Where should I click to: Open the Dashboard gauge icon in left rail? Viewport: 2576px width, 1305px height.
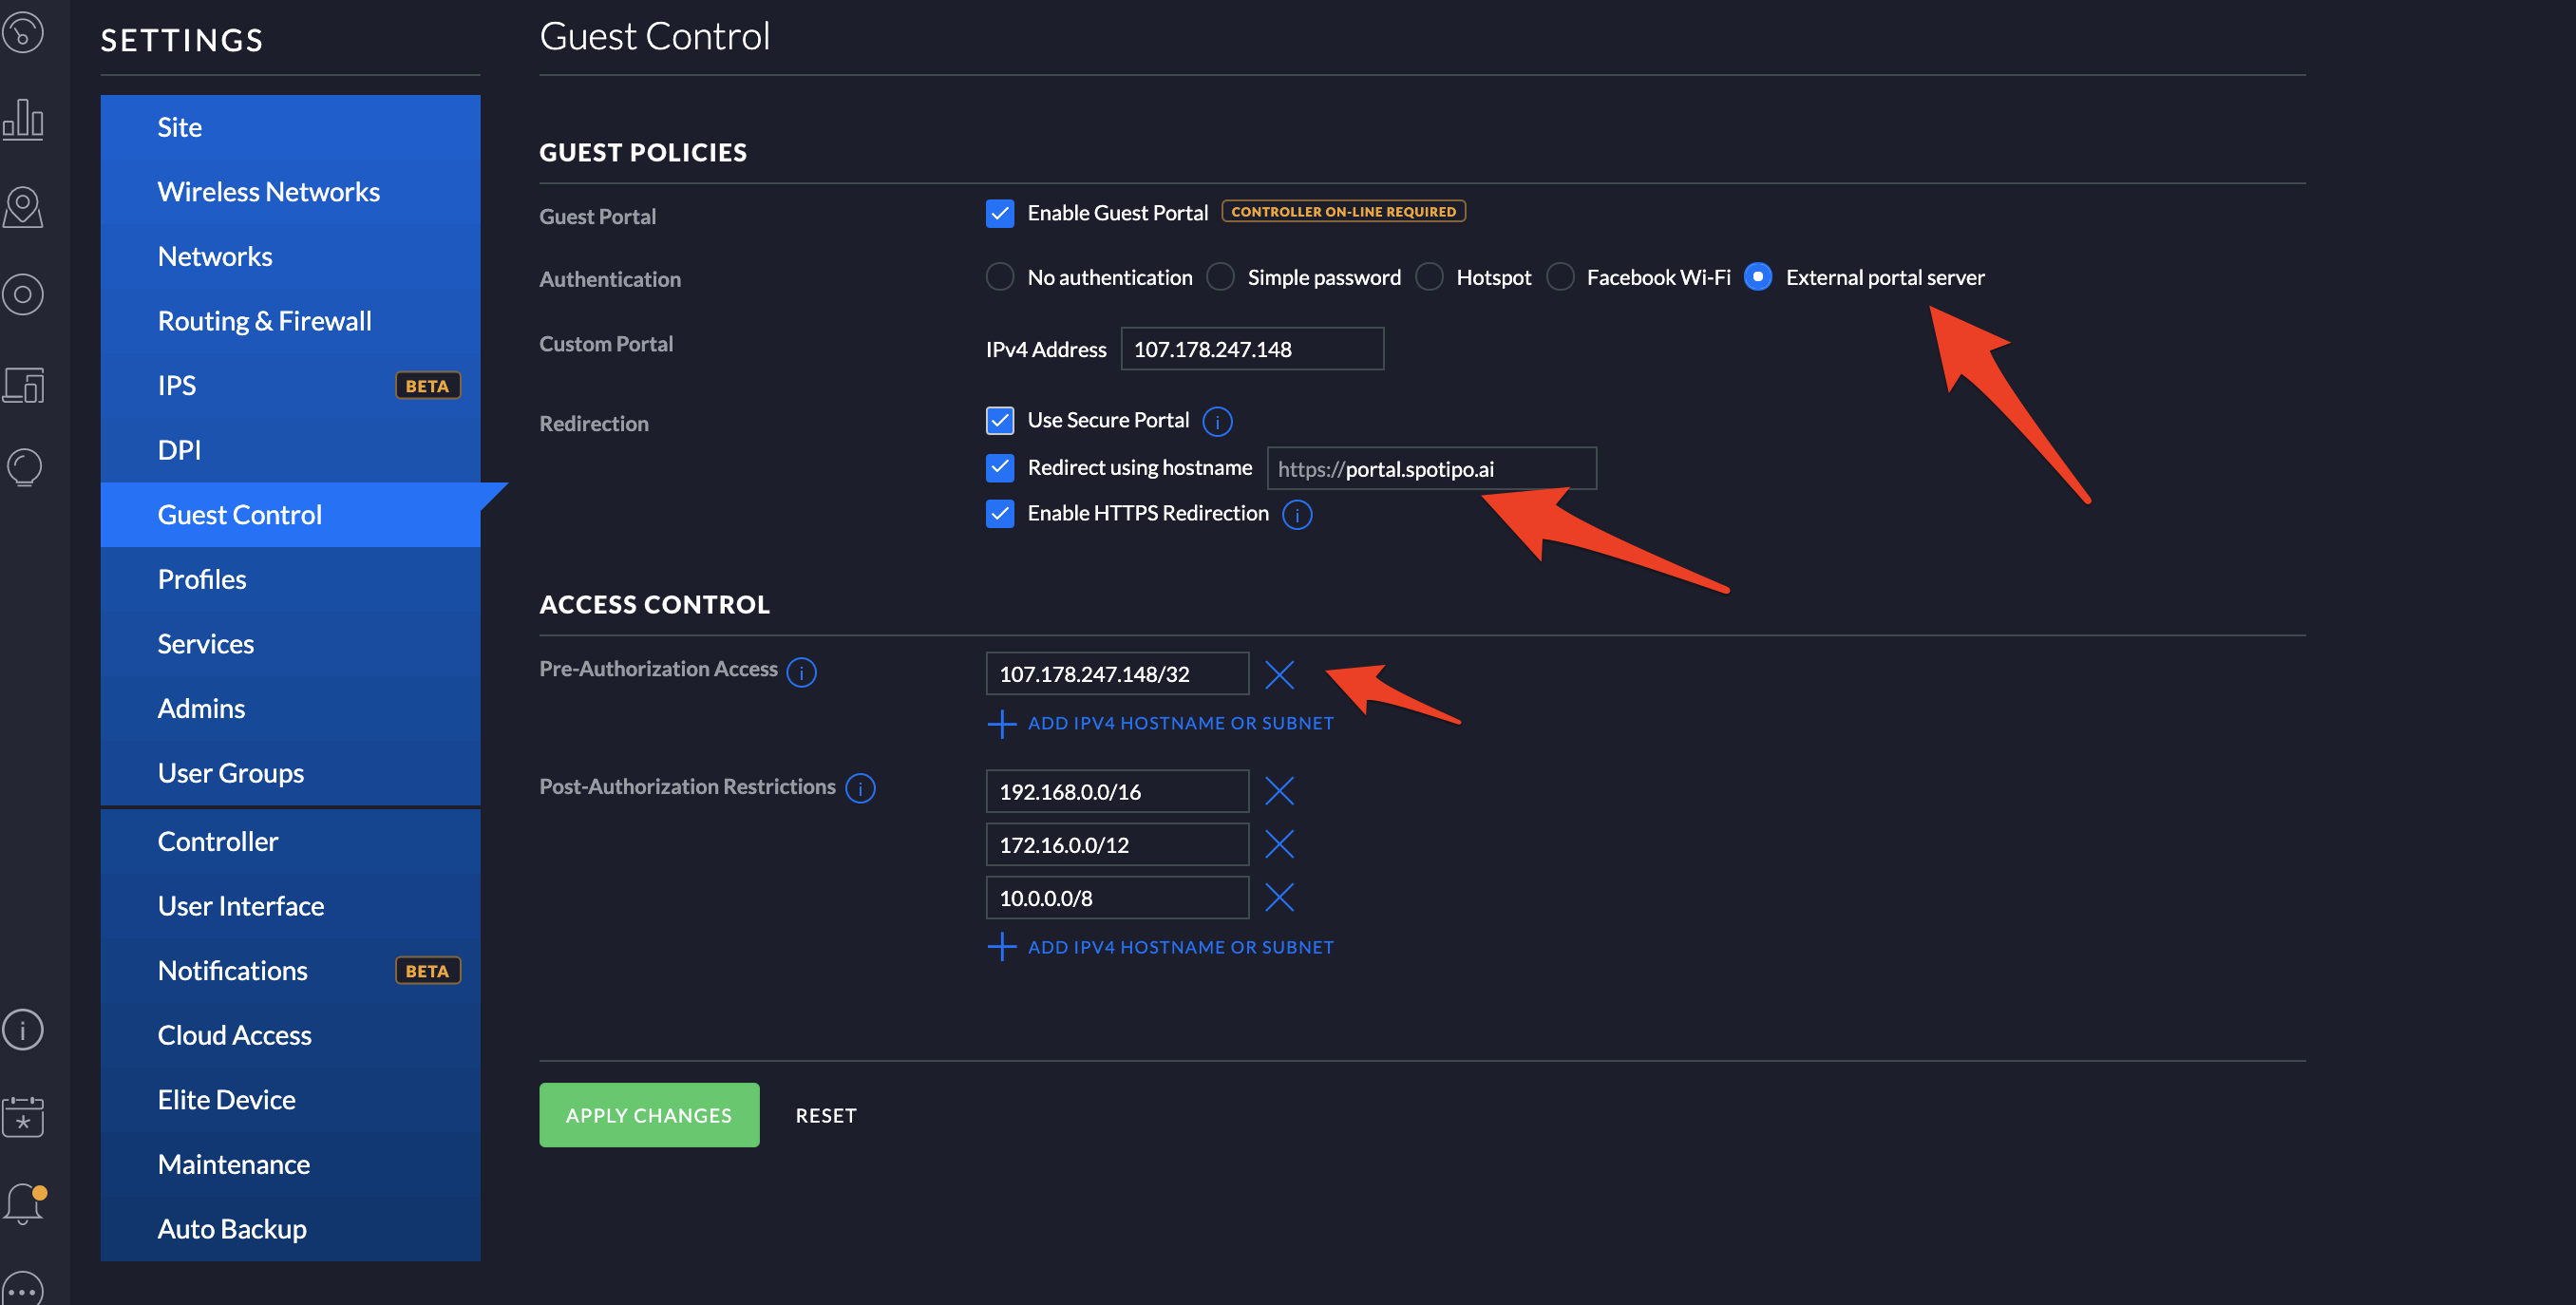[23, 32]
